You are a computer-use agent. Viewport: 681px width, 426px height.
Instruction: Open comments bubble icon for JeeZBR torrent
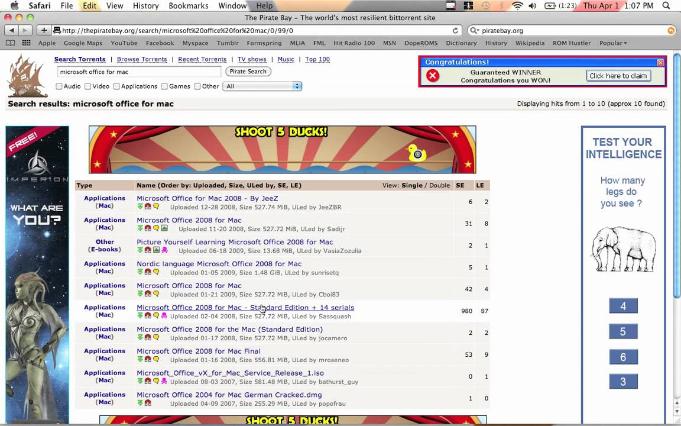(x=156, y=207)
